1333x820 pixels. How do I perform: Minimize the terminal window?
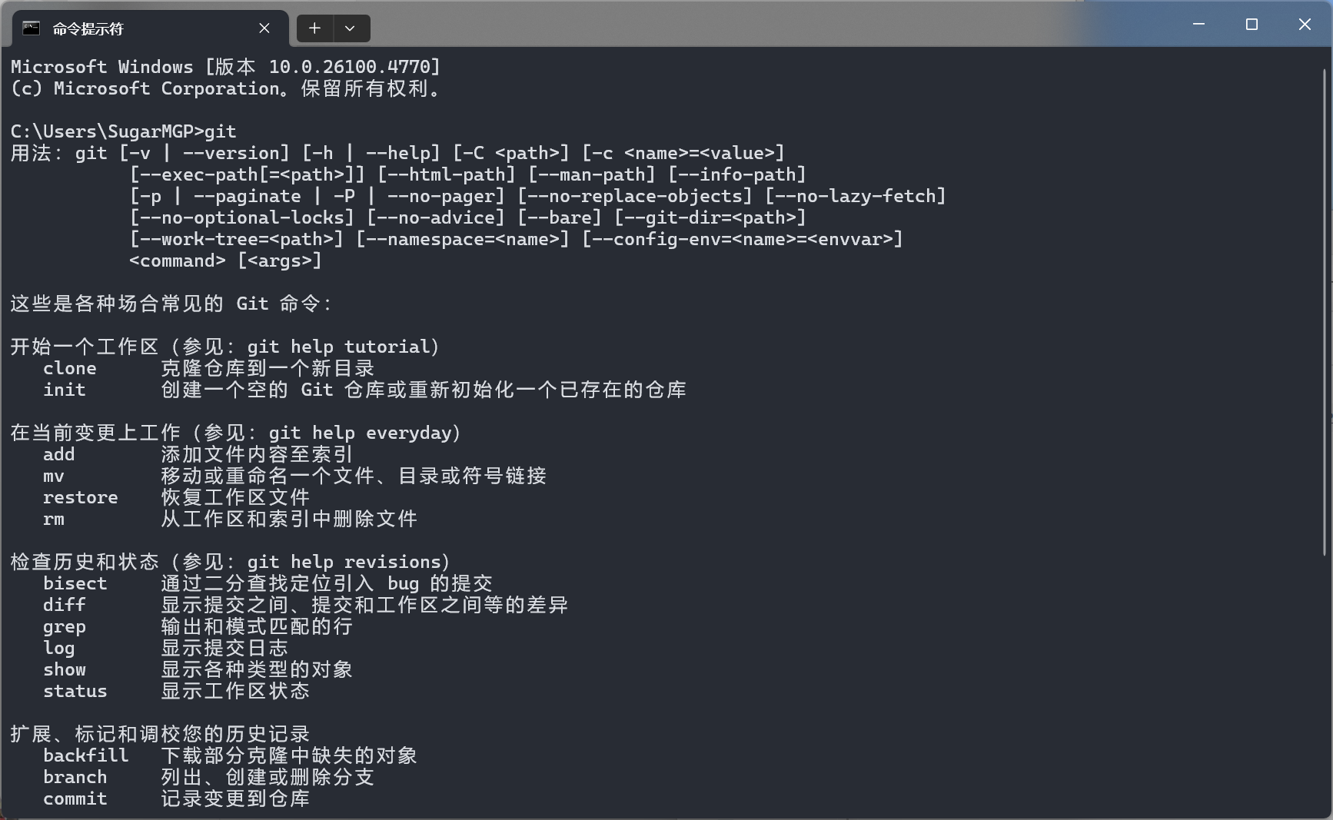1198,25
